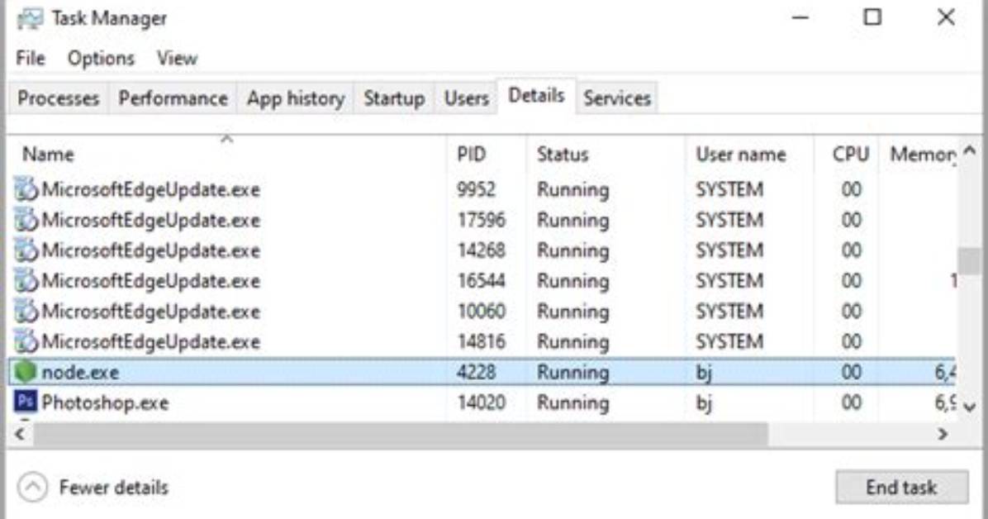This screenshot has width=988, height=519.
Task: Click icon of MicrosoftEdgeUpdate.exe with PID 10060
Action: [26, 311]
